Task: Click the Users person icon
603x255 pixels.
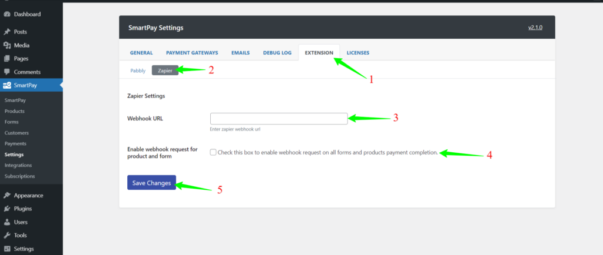Action: (x=6, y=222)
